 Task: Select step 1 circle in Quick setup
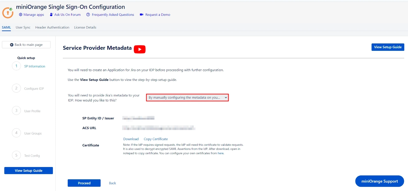click(x=16, y=66)
